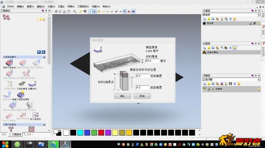The height and width of the screenshot is (148, 265).
Task: Click color palette scroll-down arrow
Action: coord(199,135)
